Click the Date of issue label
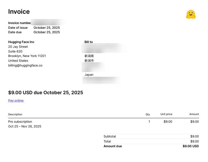This screenshot has width=208, height=162. point(18,28)
